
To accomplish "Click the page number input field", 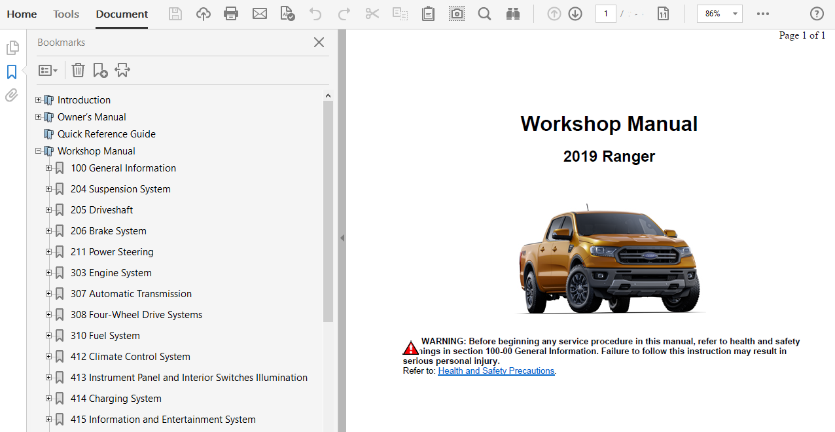I will (x=605, y=14).
